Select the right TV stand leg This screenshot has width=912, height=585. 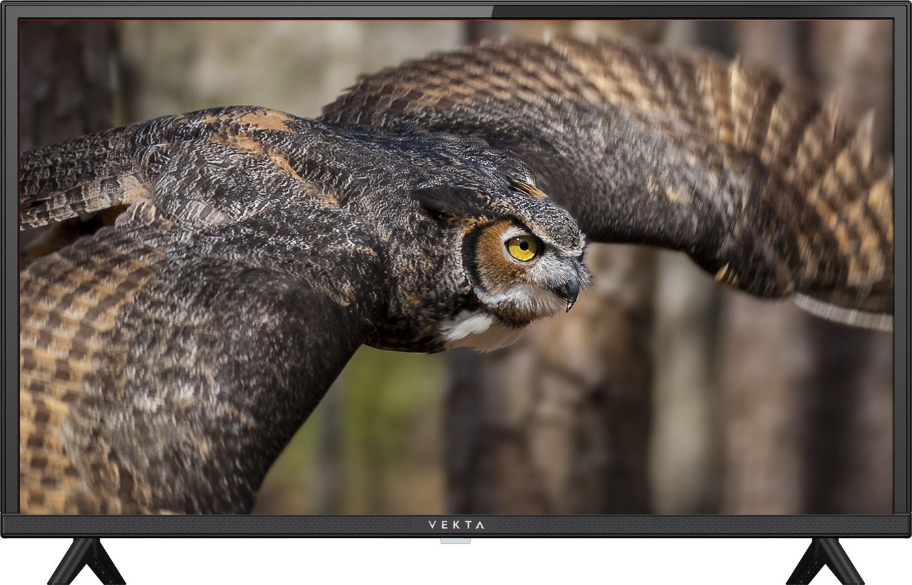(824, 560)
